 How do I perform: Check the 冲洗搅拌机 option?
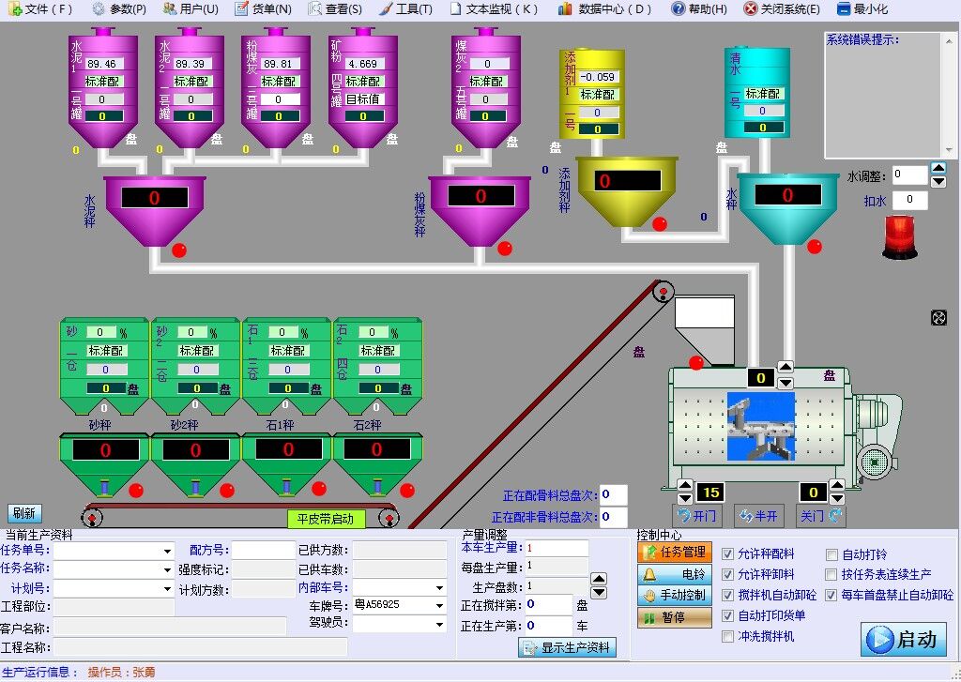tap(726, 635)
